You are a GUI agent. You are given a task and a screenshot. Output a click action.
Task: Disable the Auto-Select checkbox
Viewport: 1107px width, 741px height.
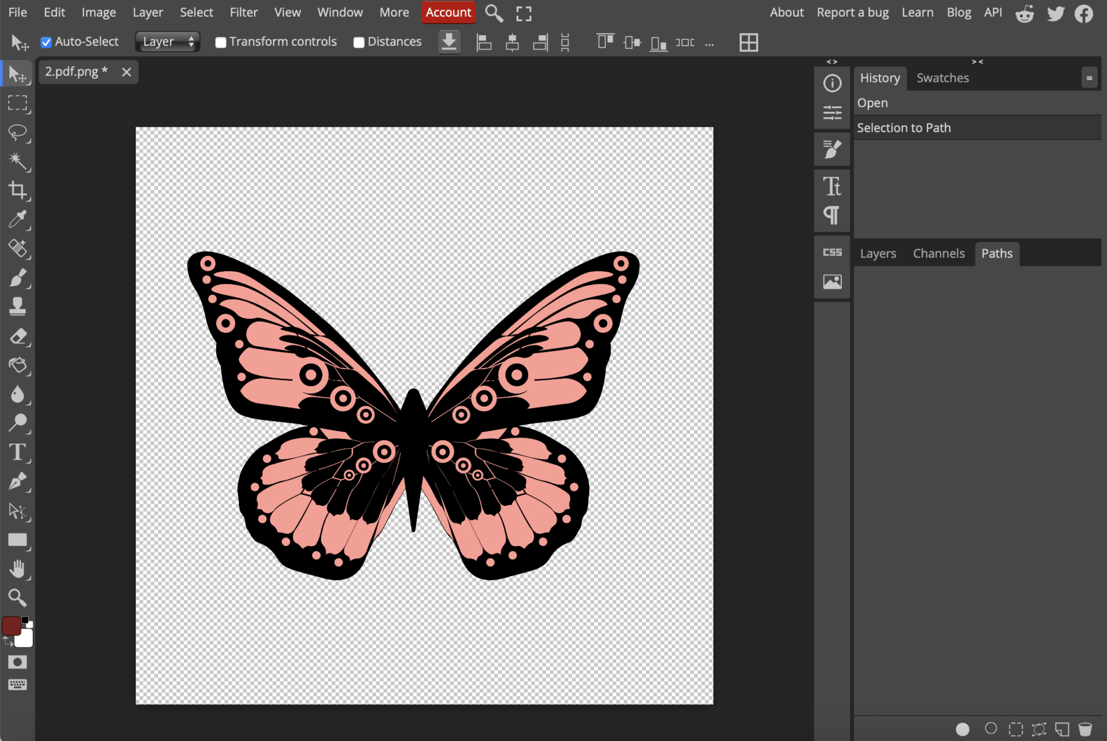46,42
